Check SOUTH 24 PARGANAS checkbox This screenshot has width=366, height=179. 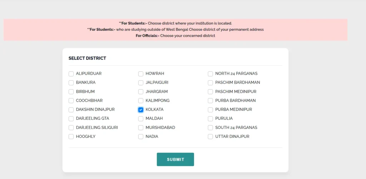click(x=211, y=128)
